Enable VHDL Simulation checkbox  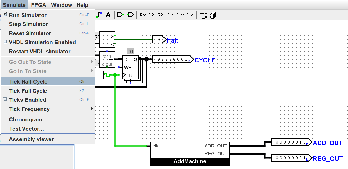pos(42,42)
